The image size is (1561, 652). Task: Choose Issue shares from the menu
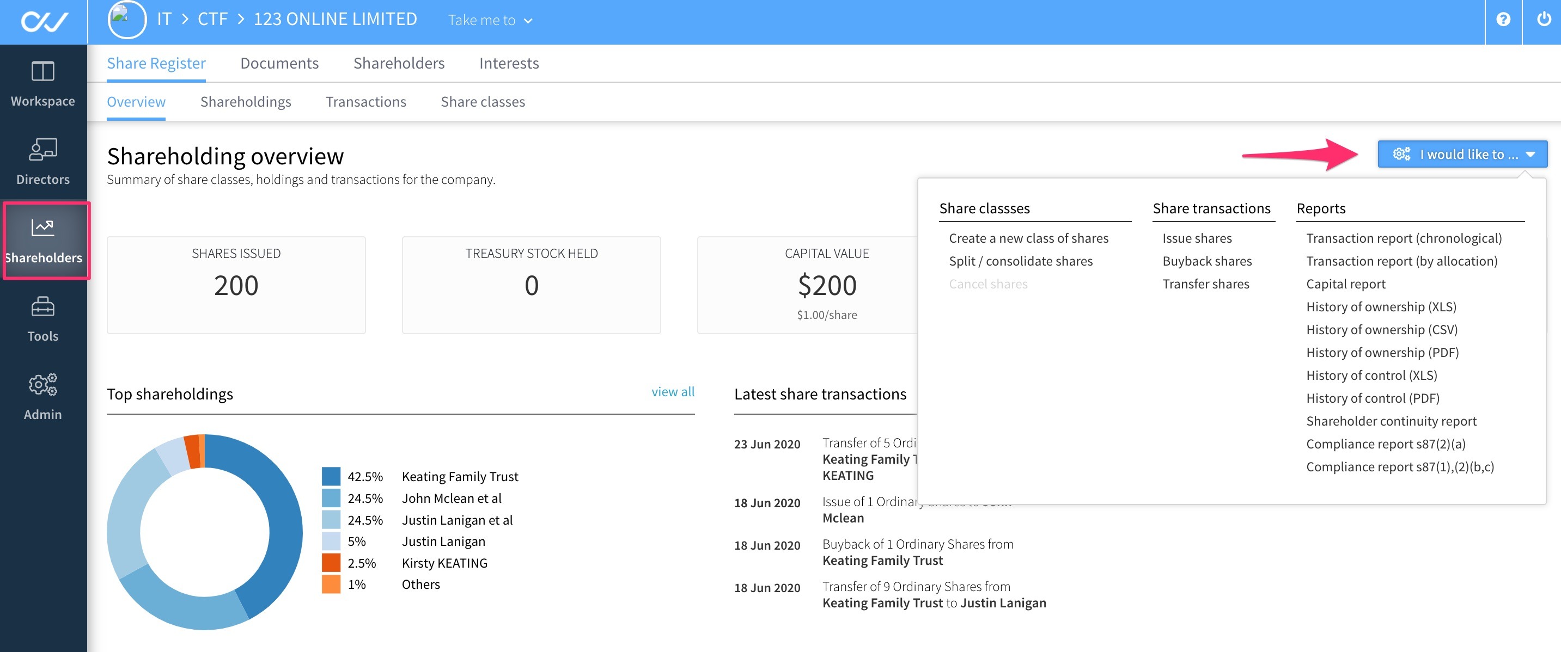click(1196, 238)
